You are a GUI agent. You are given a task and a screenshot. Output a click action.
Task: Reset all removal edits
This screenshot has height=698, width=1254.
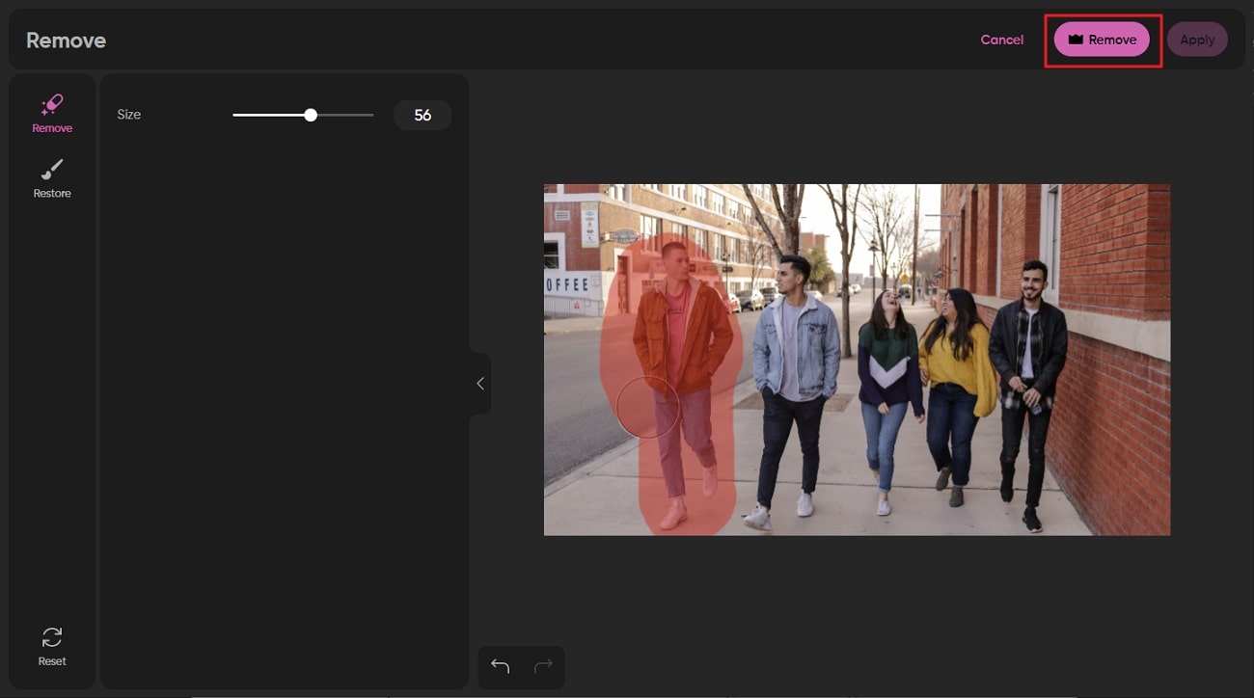click(x=52, y=646)
